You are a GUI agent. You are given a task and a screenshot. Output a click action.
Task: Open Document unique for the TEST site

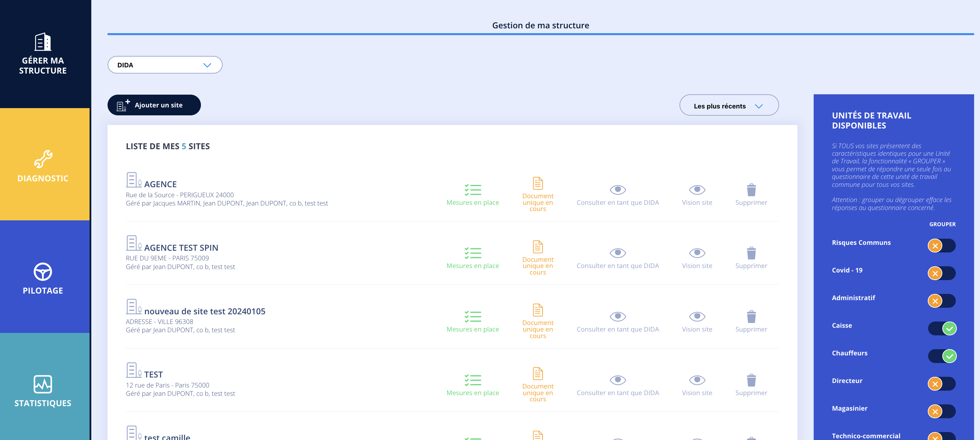click(538, 384)
